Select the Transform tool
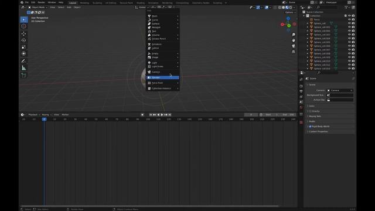 [x=23, y=53]
